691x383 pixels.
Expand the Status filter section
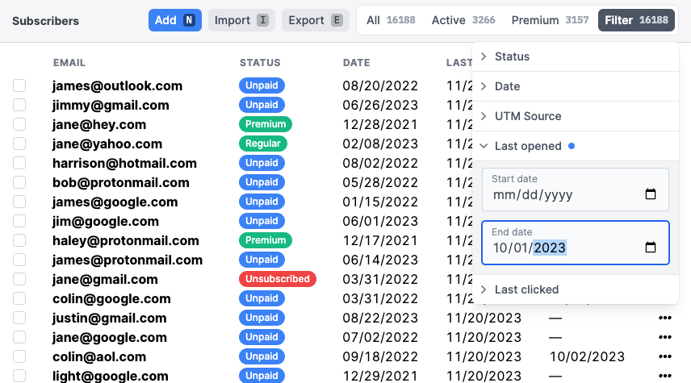click(x=512, y=56)
